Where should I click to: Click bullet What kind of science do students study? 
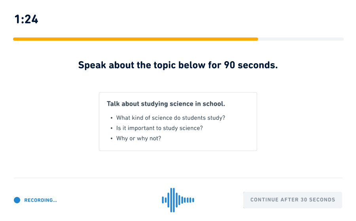(x=171, y=118)
